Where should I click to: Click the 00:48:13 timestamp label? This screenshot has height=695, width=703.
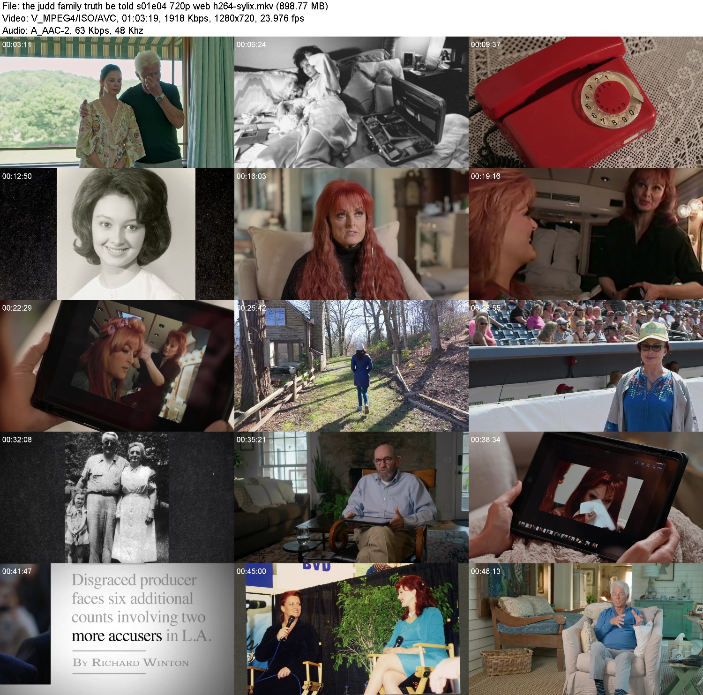486,571
